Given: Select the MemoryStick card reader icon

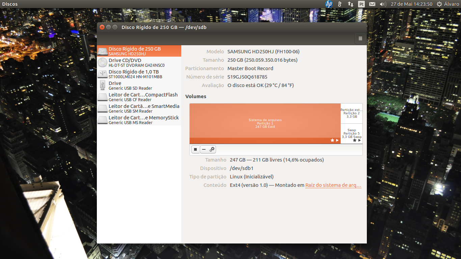Looking at the screenshot, I should 103,120.
